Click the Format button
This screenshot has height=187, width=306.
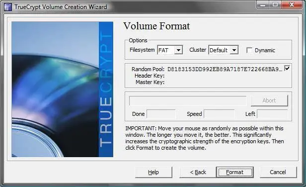[235, 172]
